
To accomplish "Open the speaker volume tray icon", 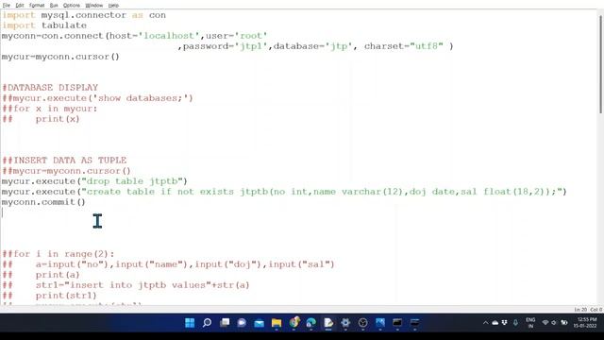I will click(554, 323).
